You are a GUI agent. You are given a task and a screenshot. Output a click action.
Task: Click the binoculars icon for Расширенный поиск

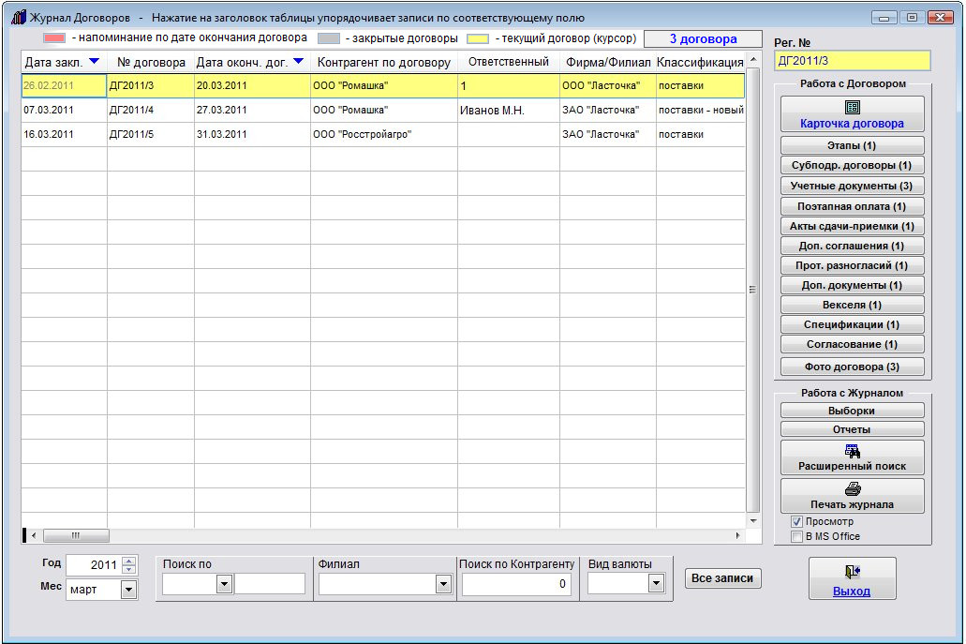(x=852, y=451)
